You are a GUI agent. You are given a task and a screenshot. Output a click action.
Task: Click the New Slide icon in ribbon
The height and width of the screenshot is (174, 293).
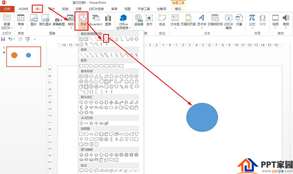pyautogui.click(x=7, y=18)
